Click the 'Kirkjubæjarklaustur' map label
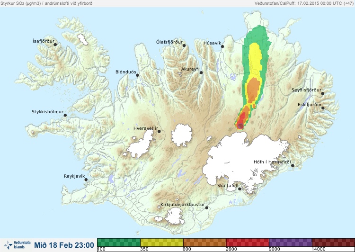The width and height of the screenshot is (355, 252). tap(183, 205)
